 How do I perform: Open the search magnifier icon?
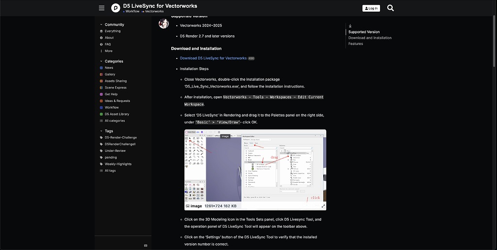390,8
